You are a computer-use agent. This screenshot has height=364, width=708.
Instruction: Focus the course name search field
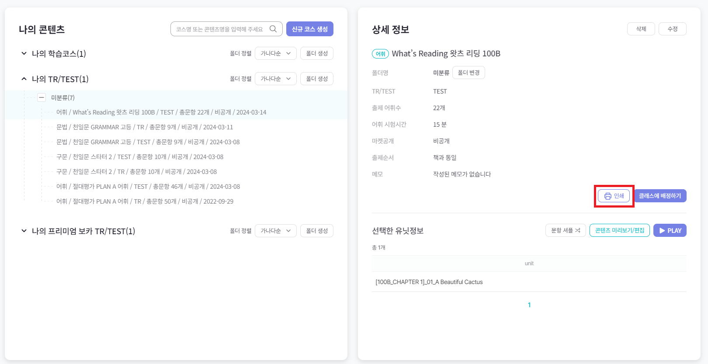219,29
